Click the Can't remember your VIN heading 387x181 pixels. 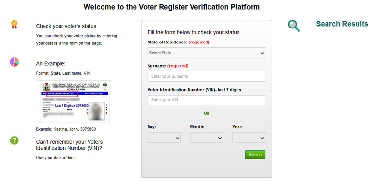click(x=69, y=145)
